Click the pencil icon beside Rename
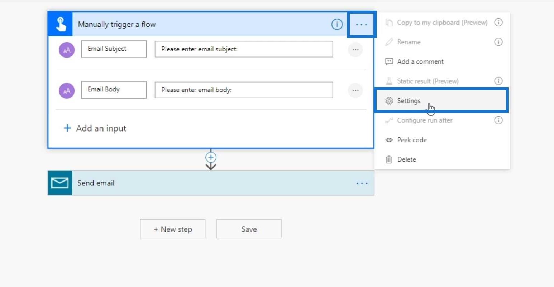Viewport: 554px width, 287px height. tap(389, 42)
